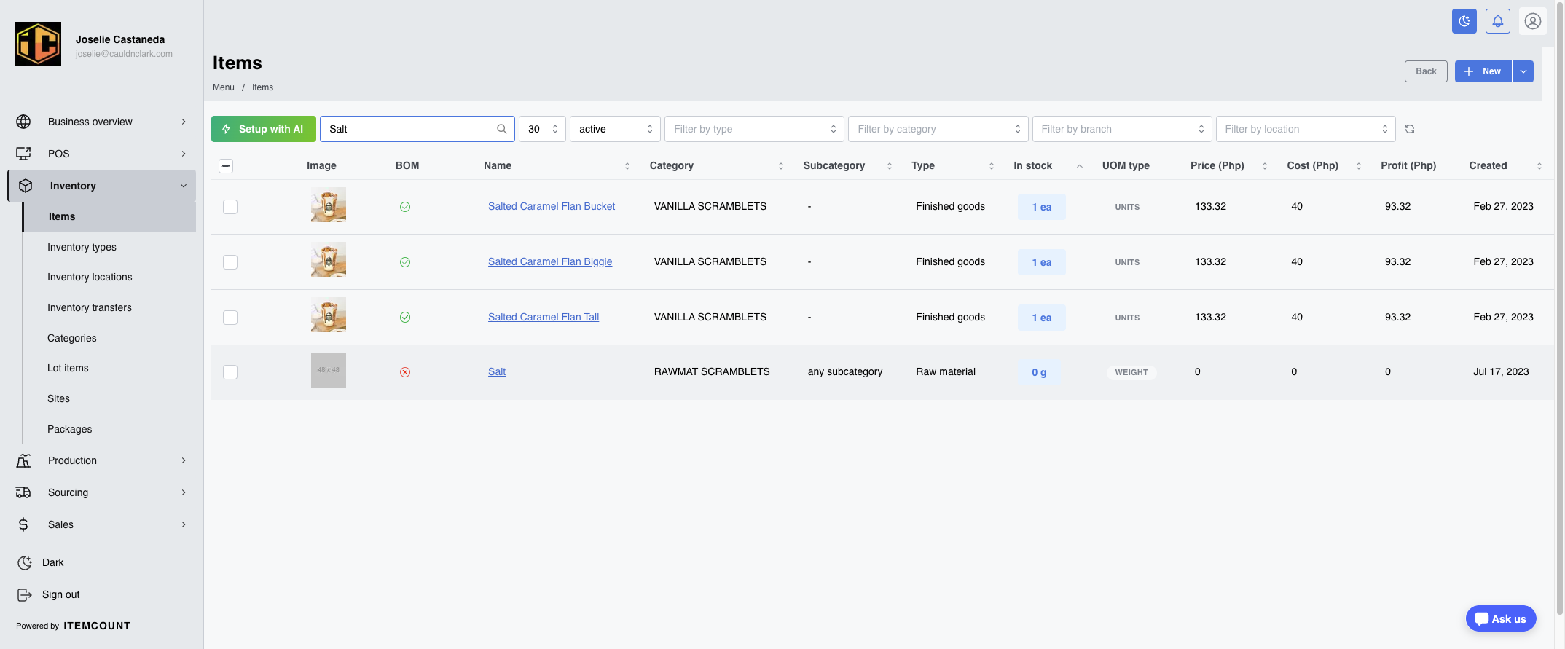Image resolution: width=1565 pixels, height=649 pixels.
Task: Open the Salt item link
Action: [497, 371]
